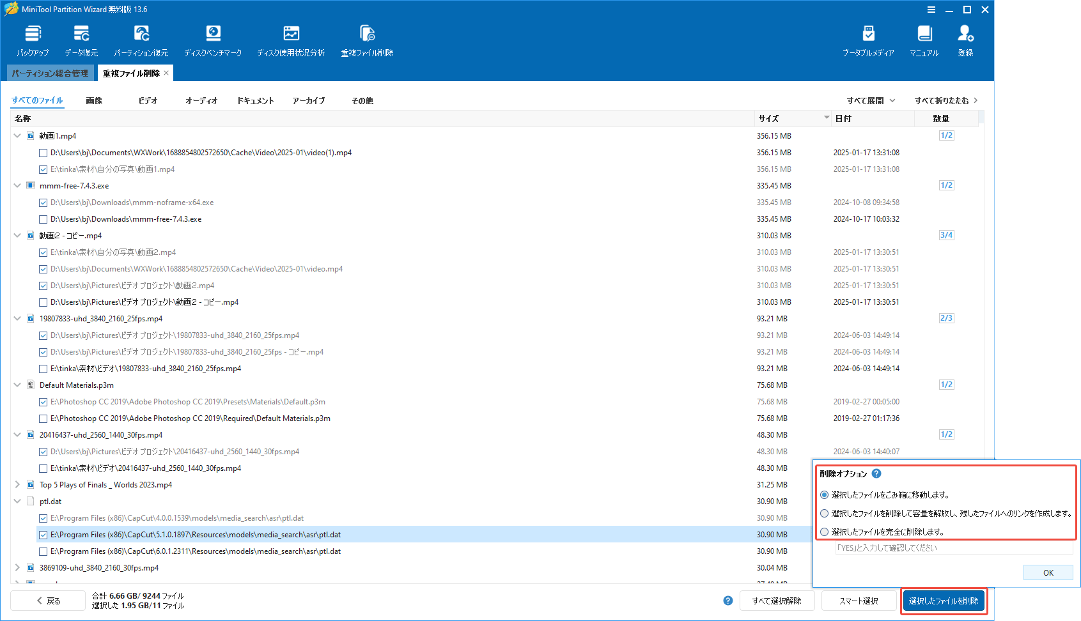Collapse the mmm-free-7.4.3.exe group
The width and height of the screenshot is (1081, 621).
tap(17, 185)
